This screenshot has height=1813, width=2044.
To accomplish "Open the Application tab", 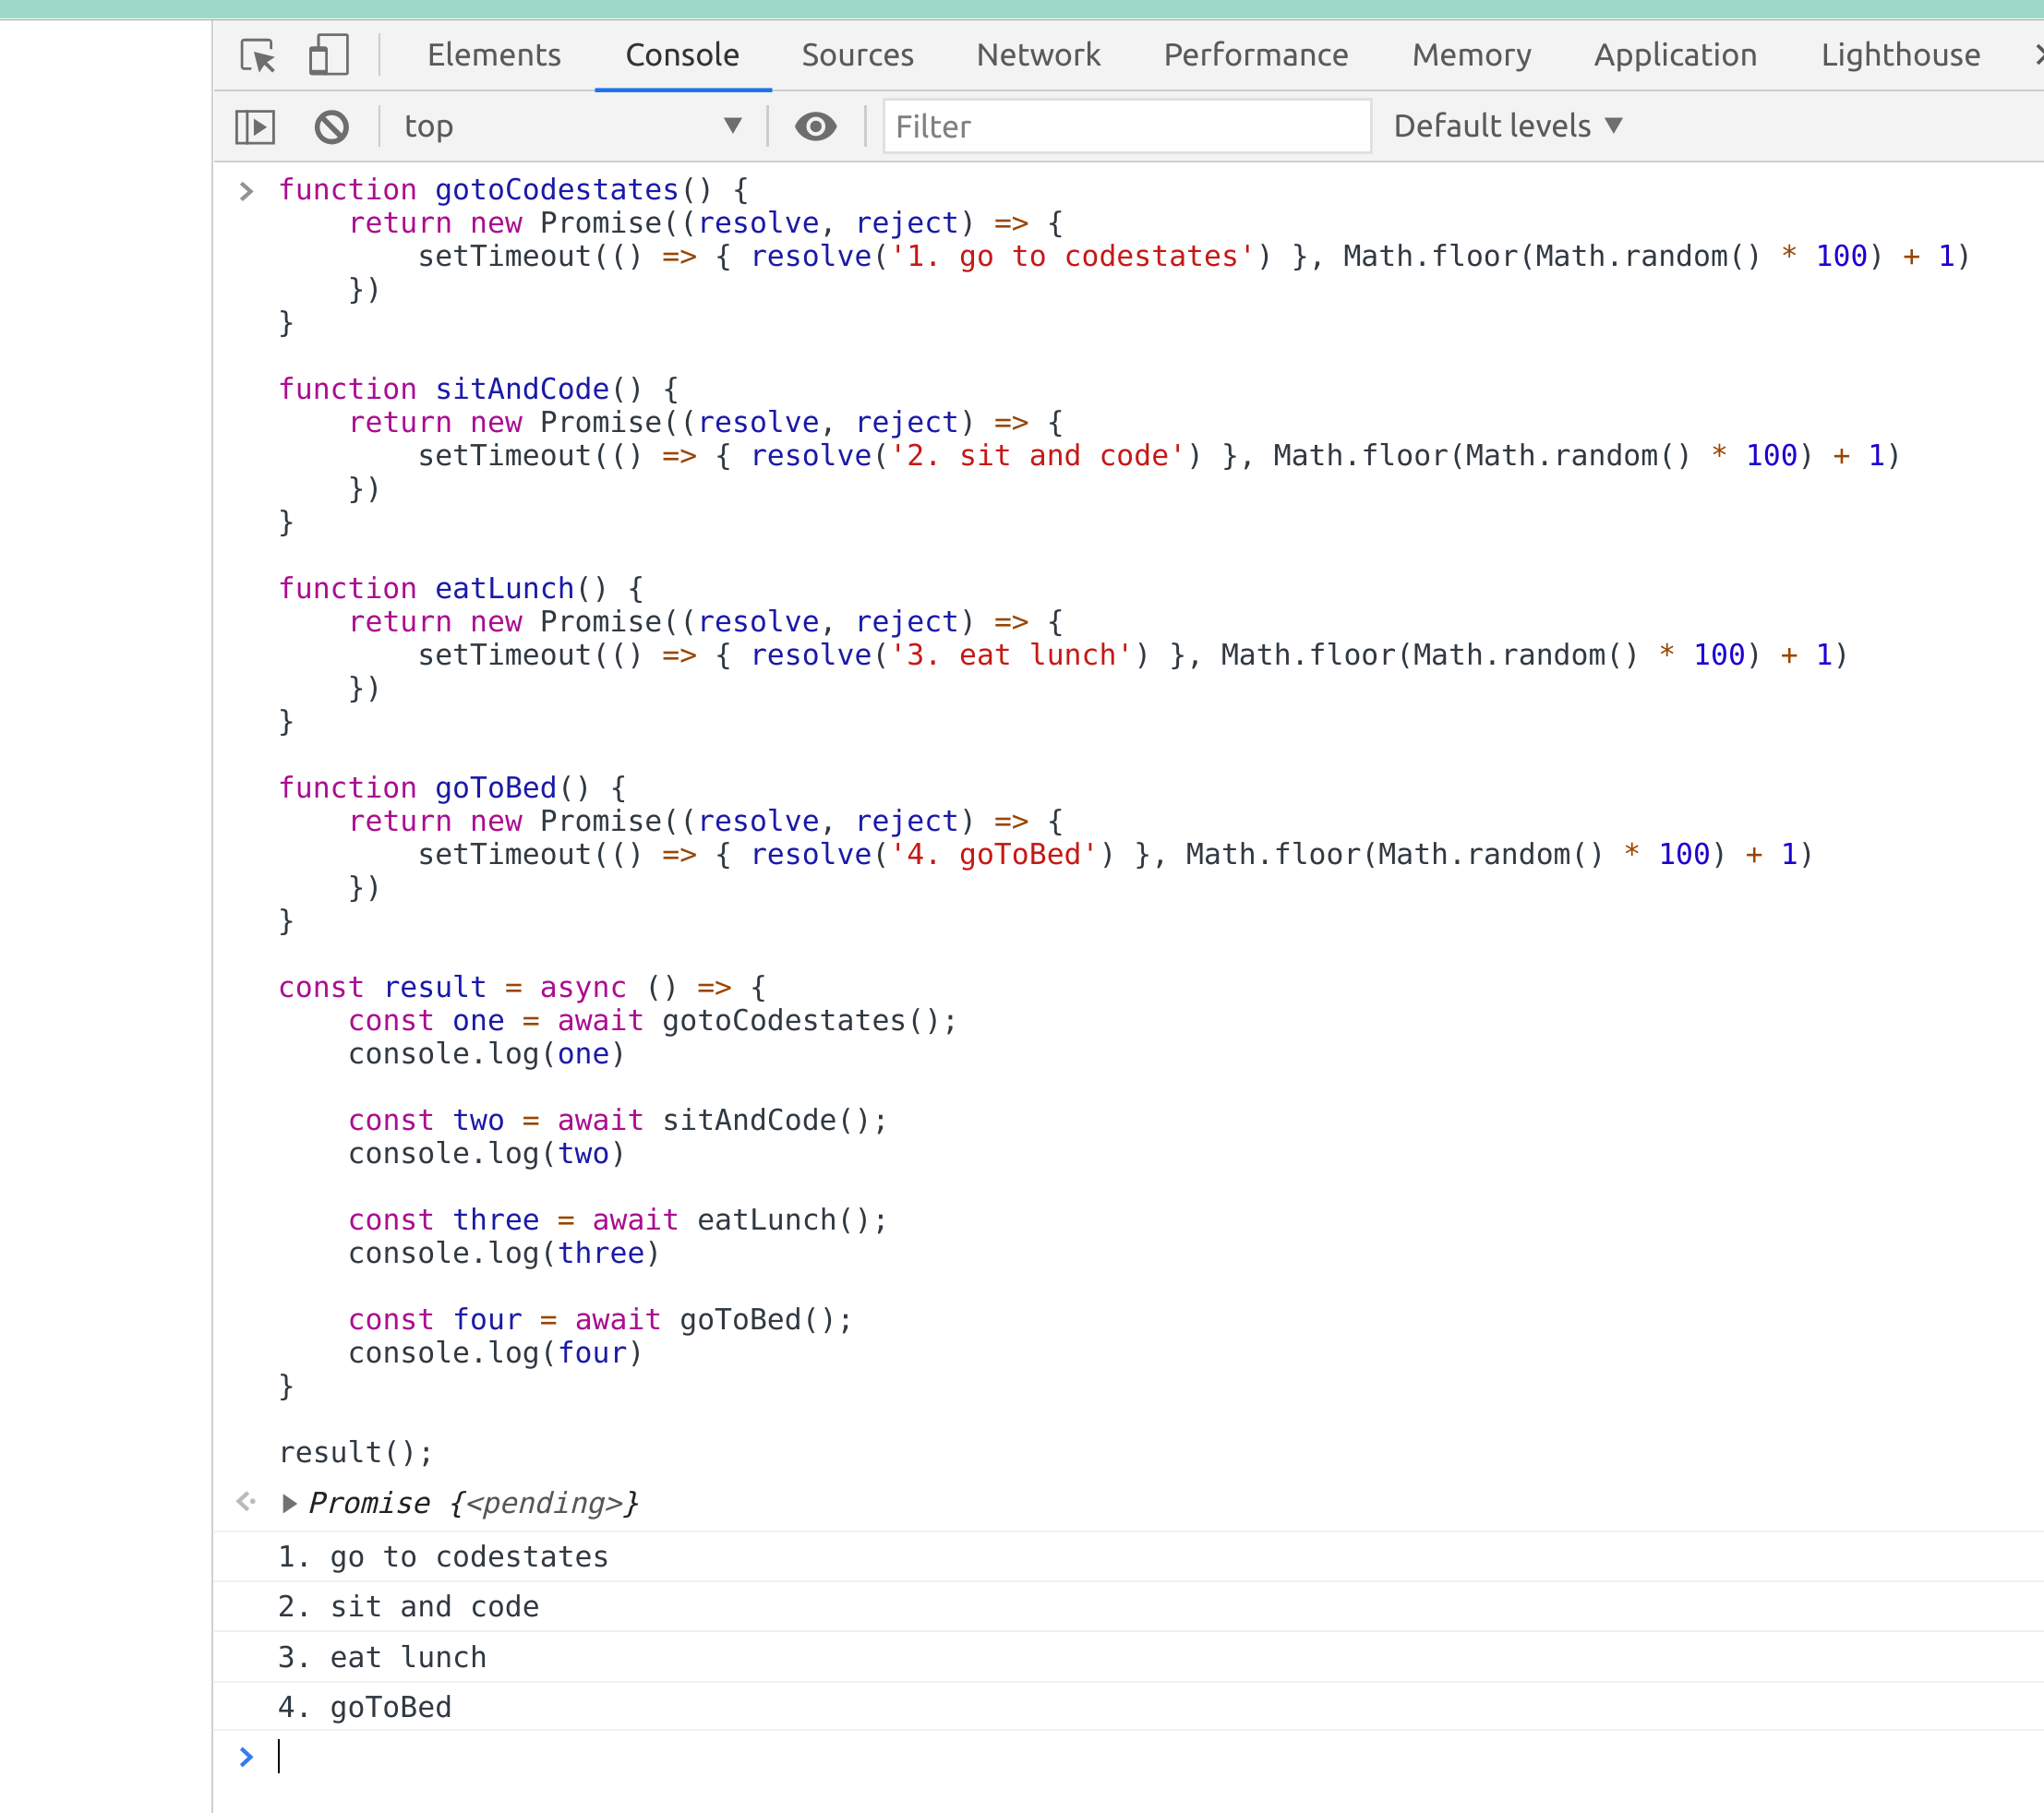I will pyautogui.click(x=1675, y=55).
